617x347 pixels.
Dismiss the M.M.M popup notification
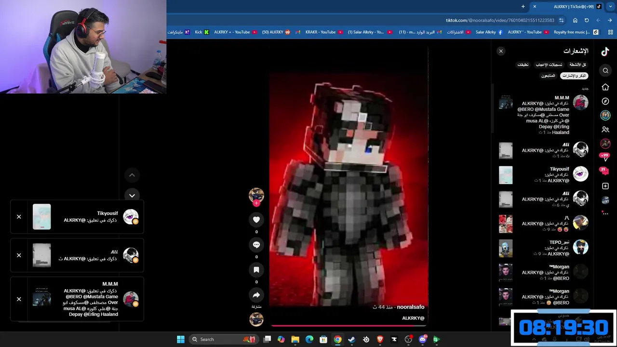click(19, 299)
